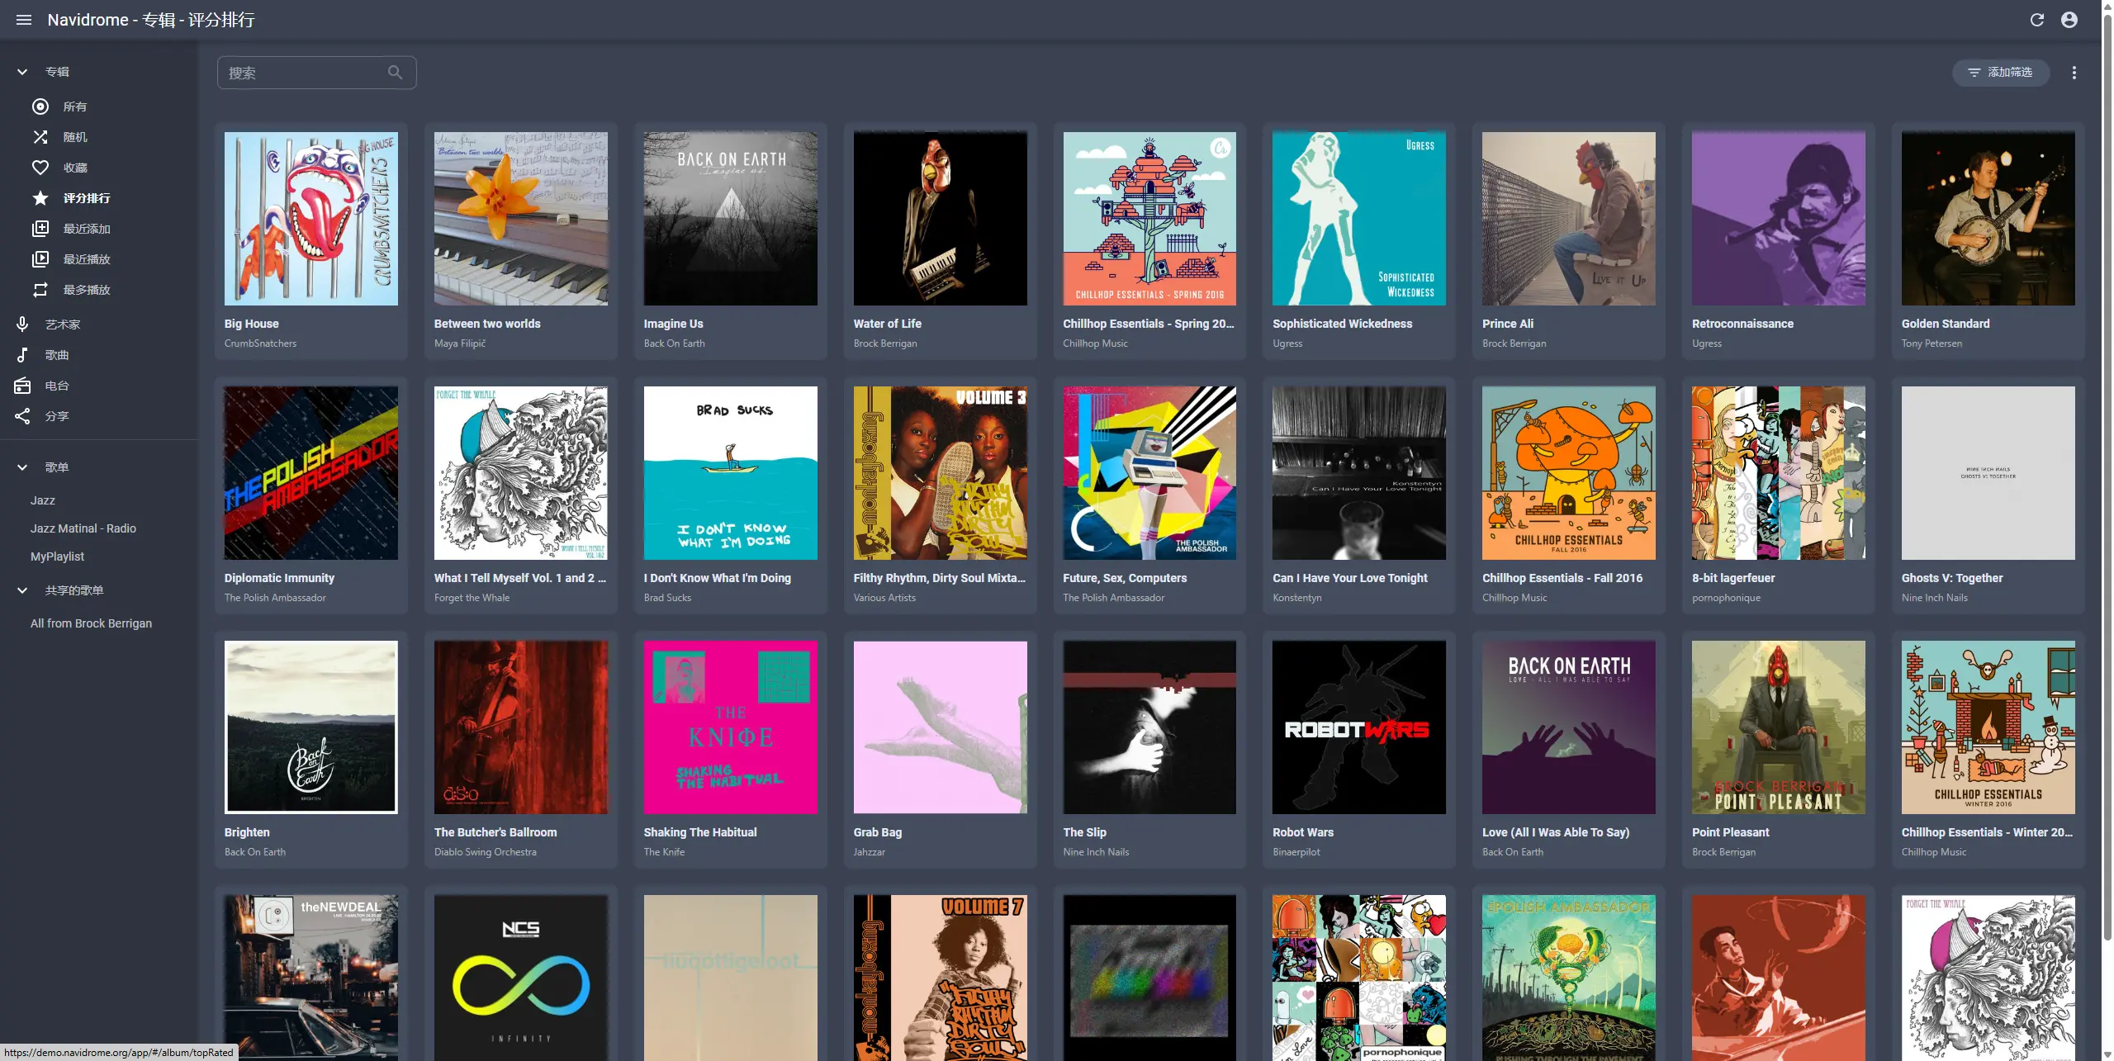Viewport: 2114px width, 1061px height.
Task: Select 歌曲 songs menu item
Action: [57, 355]
